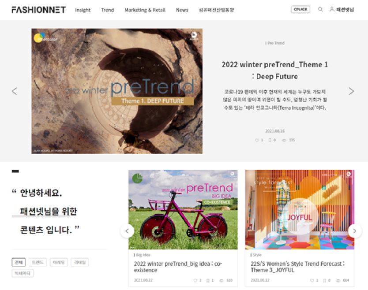Screen dimensions: 368x290
Task: Advance card carousel with right arrow
Action: tap(355, 231)
